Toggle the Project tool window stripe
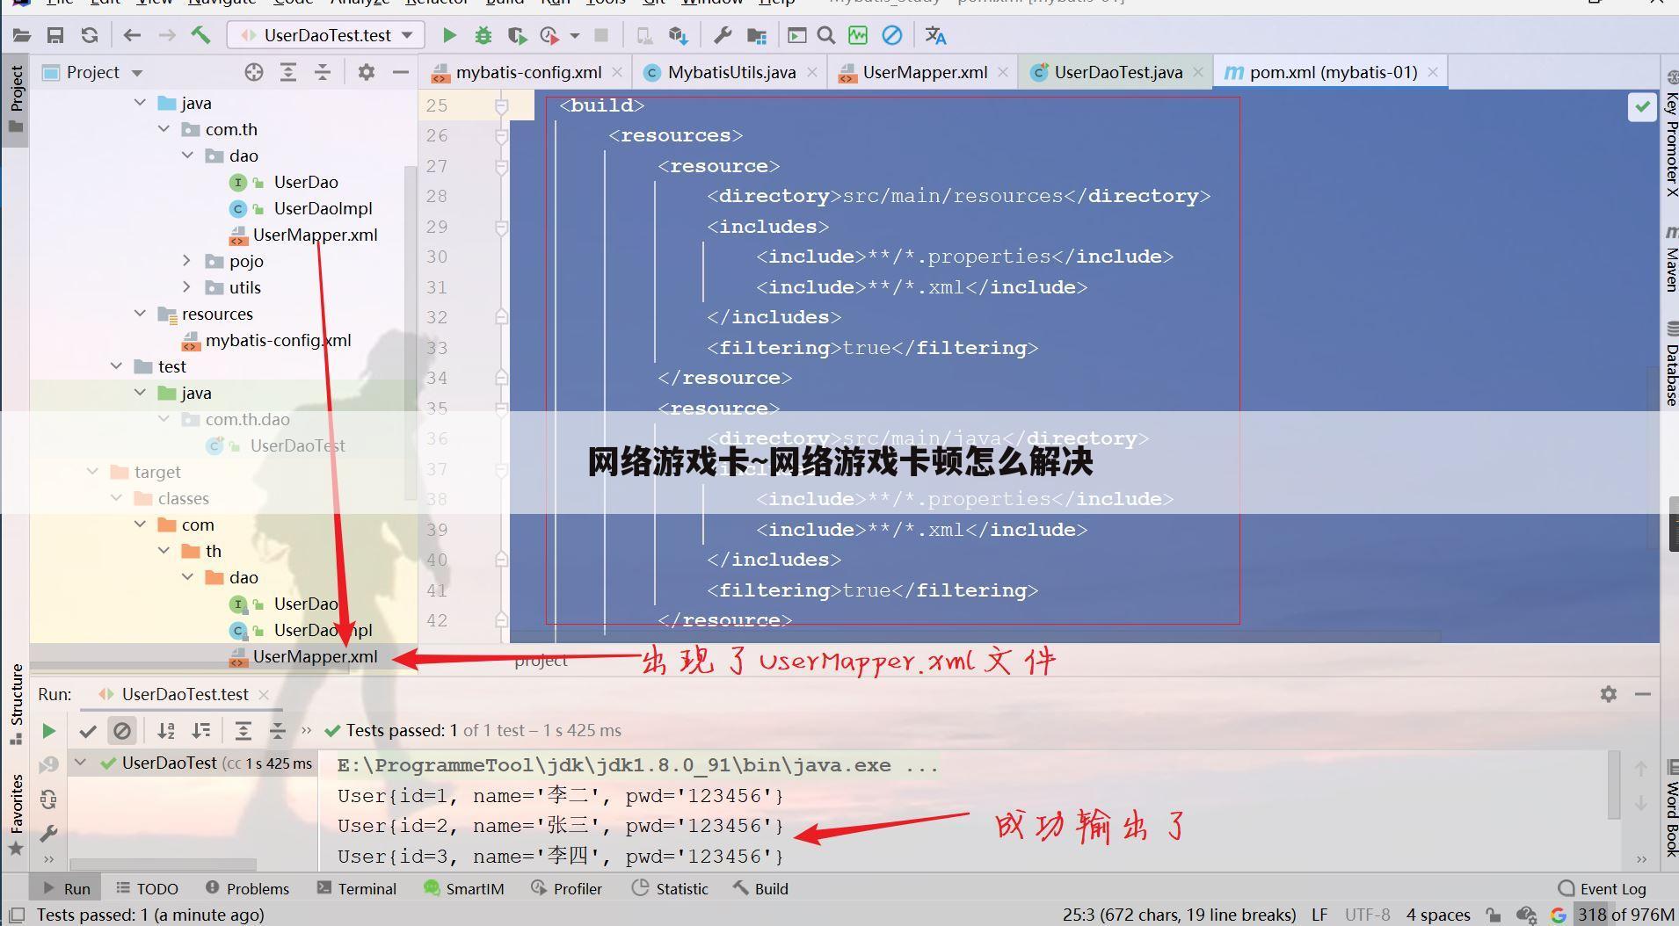The image size is (1679, 926). (x=16, y=99)
